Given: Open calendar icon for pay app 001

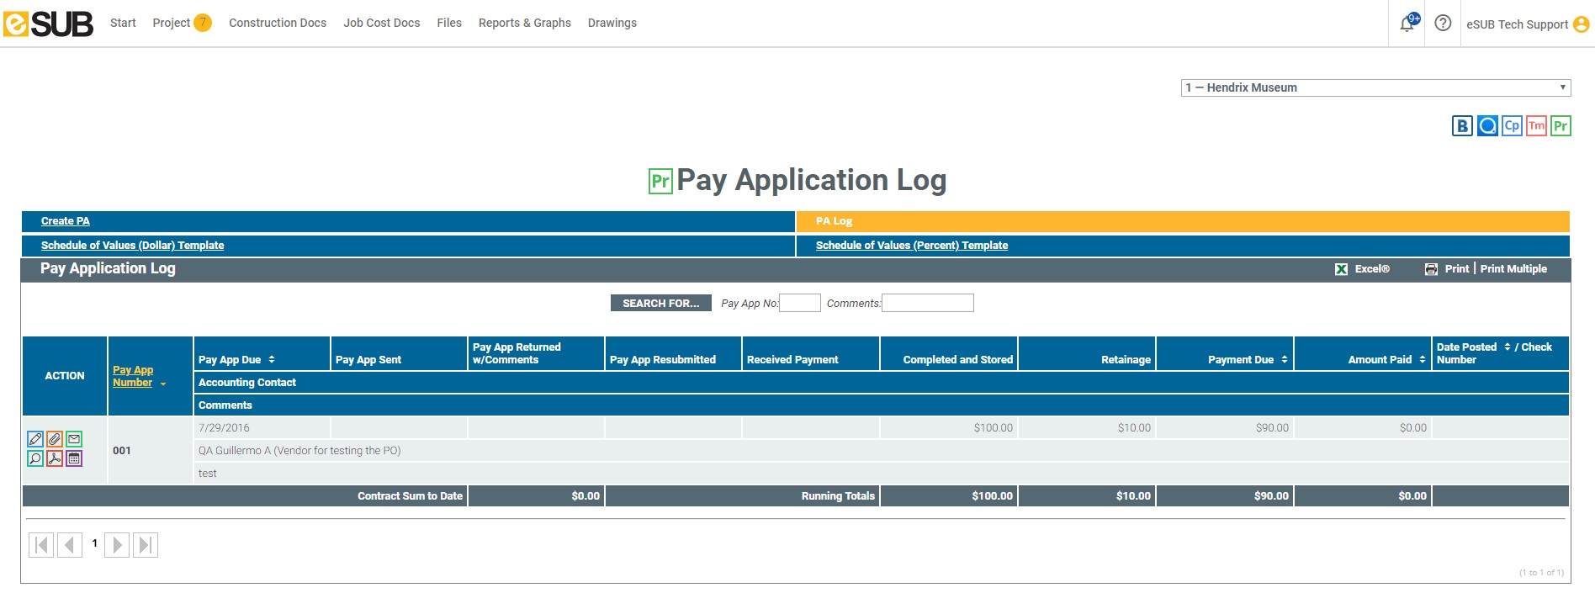Looking at the screenshot, I should coord(74,458).
